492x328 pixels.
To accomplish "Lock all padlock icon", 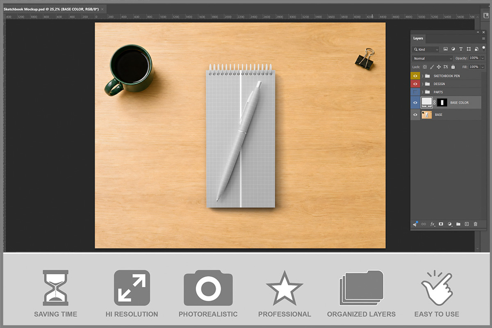I will [453, 67].
